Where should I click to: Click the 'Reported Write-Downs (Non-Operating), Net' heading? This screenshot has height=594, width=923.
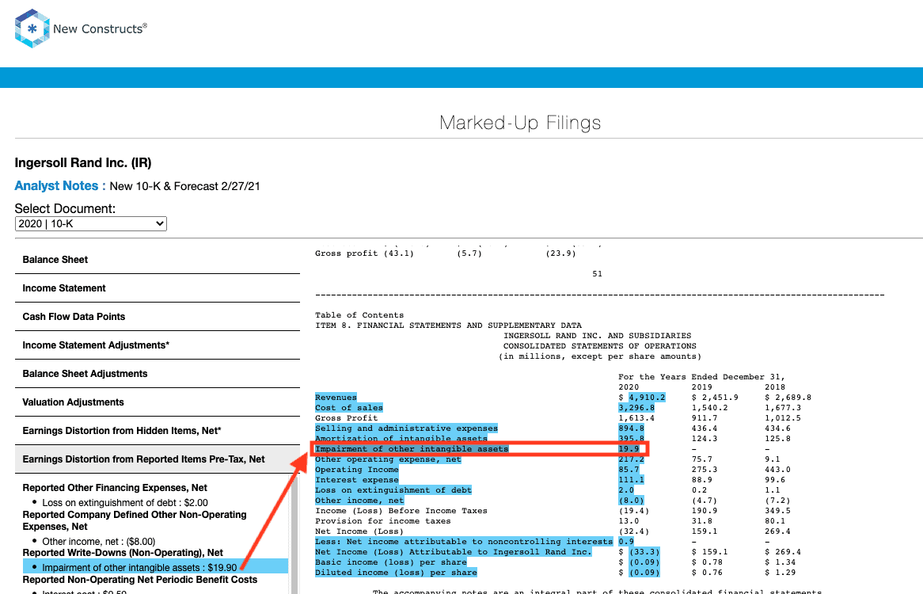click(123, 553)
